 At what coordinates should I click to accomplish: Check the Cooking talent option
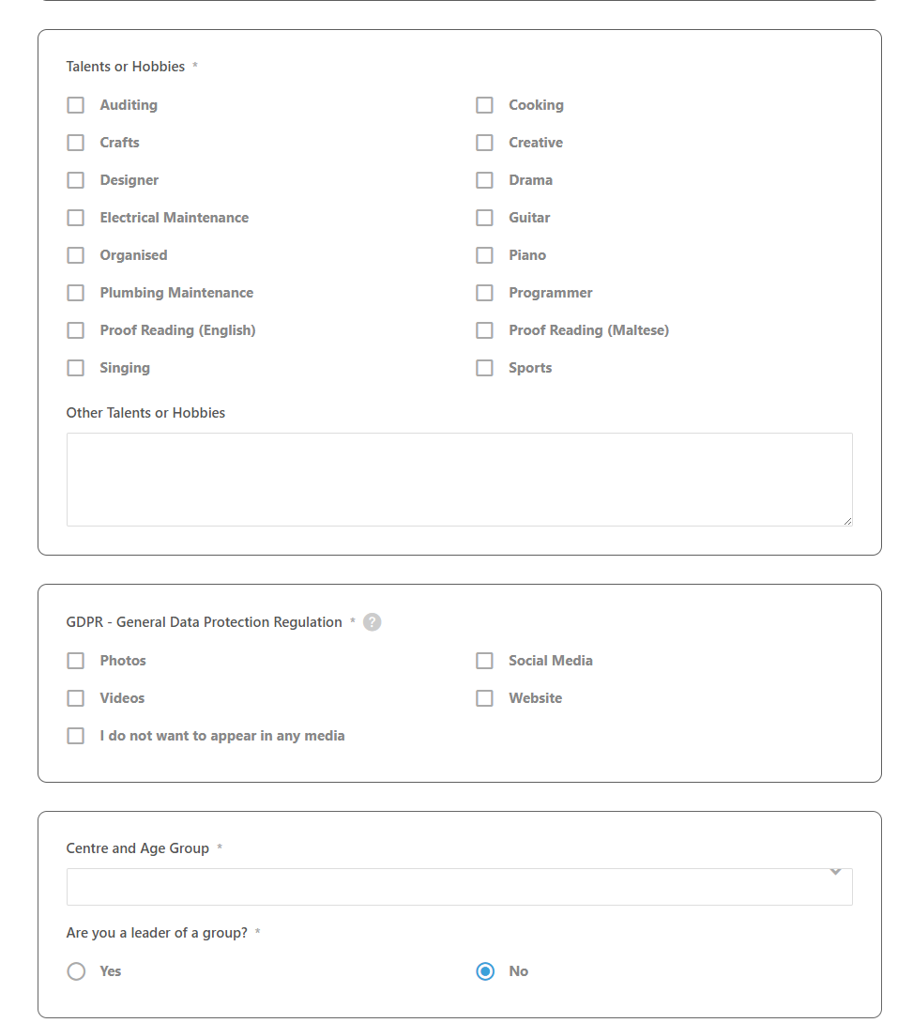484,105
